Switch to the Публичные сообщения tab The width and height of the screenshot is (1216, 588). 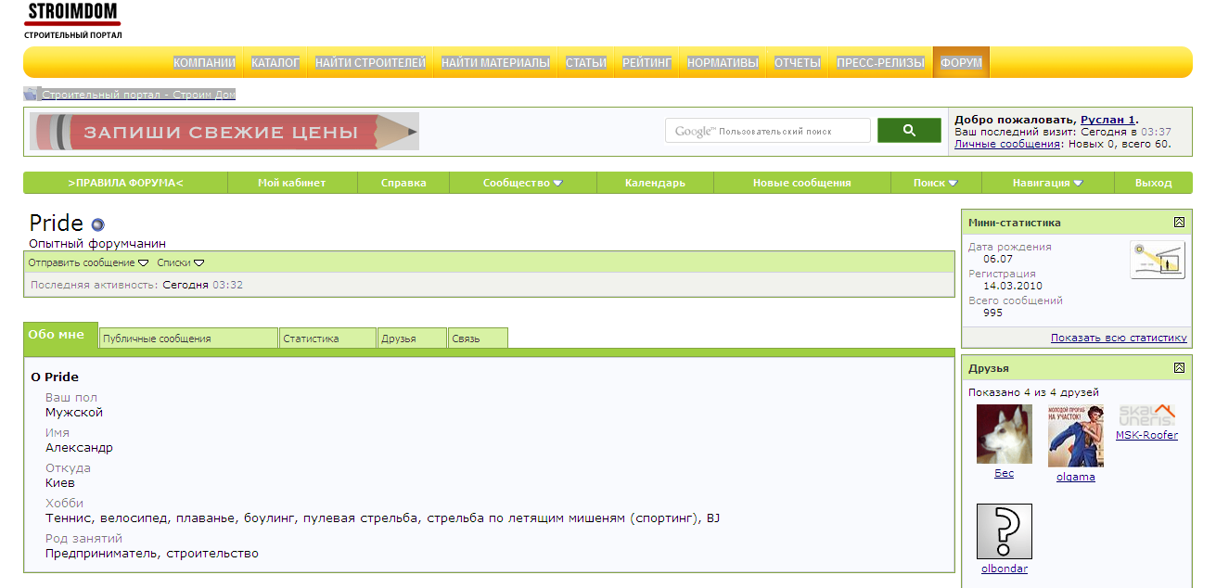coord(188,339)
